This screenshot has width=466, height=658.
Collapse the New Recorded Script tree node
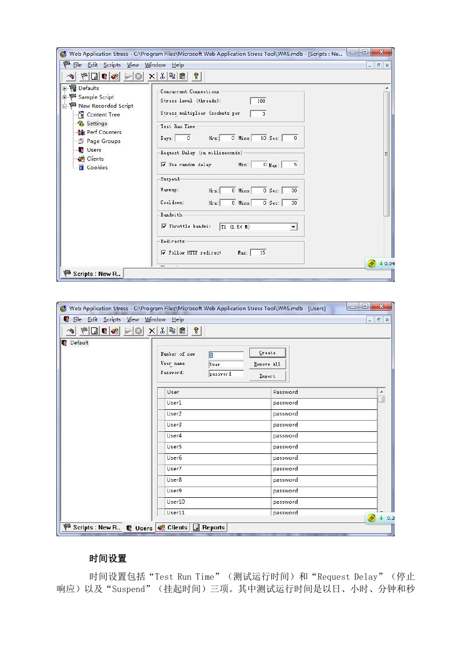tap(65, 106)
